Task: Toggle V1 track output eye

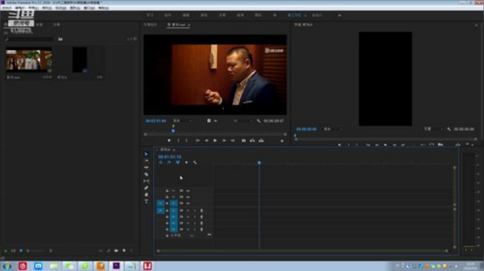Action: coord(188,203)
